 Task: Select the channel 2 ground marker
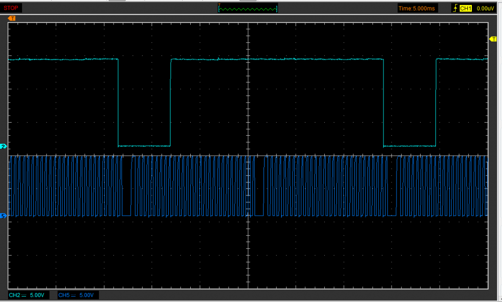[4, 146]
